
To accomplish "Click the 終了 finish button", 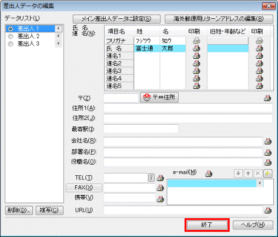I will pyautogui.click(x=207, y=225).
